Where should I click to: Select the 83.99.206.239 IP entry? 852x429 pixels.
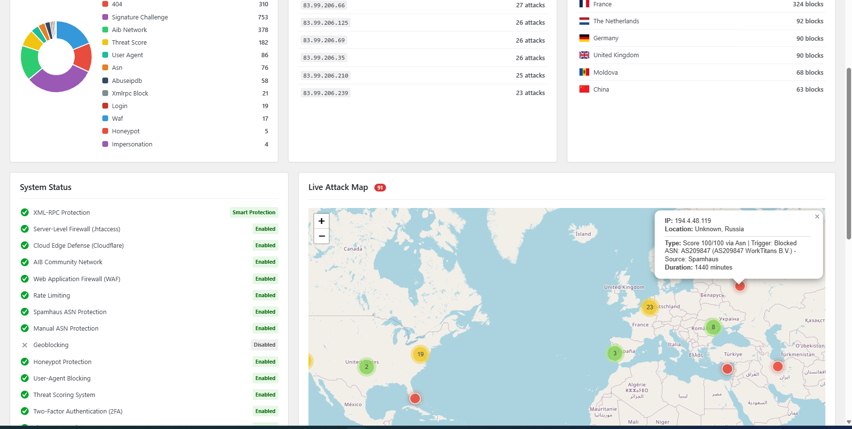pyautogui.click(x=325, y=93)
